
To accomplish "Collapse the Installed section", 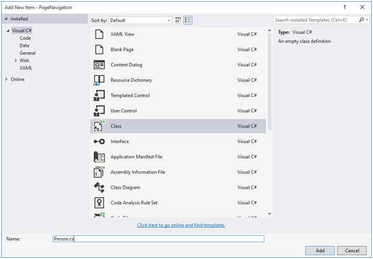I will (x=7, y=19).
